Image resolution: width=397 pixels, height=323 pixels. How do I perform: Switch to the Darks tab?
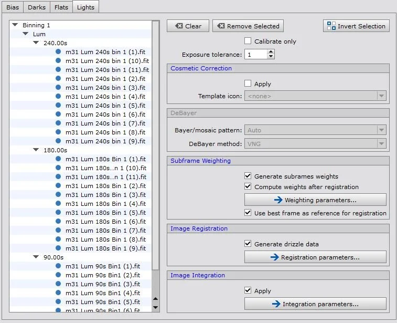point(37,7)
